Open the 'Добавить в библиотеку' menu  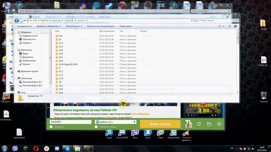point(49,26)
